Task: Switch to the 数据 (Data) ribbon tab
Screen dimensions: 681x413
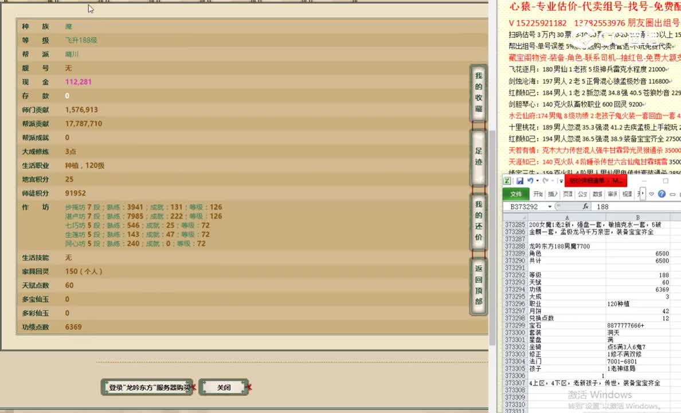Action: point(597,194)
